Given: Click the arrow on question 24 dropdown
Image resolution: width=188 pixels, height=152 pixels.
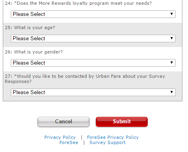Looking at the screenshot, I should click(x=172, y=14).
